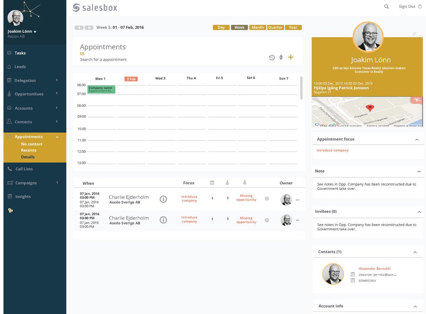
Task: Click Introduce company under Appointment focus
Action: coord(333,150)
